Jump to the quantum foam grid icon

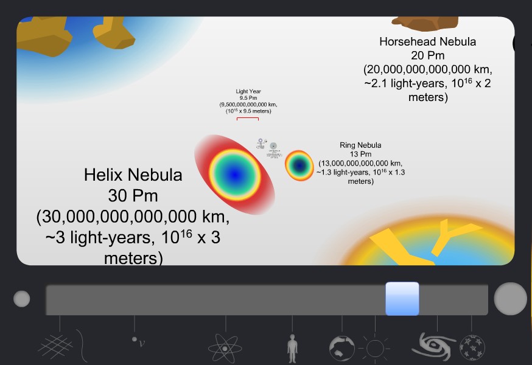click(x=55, y=347)
